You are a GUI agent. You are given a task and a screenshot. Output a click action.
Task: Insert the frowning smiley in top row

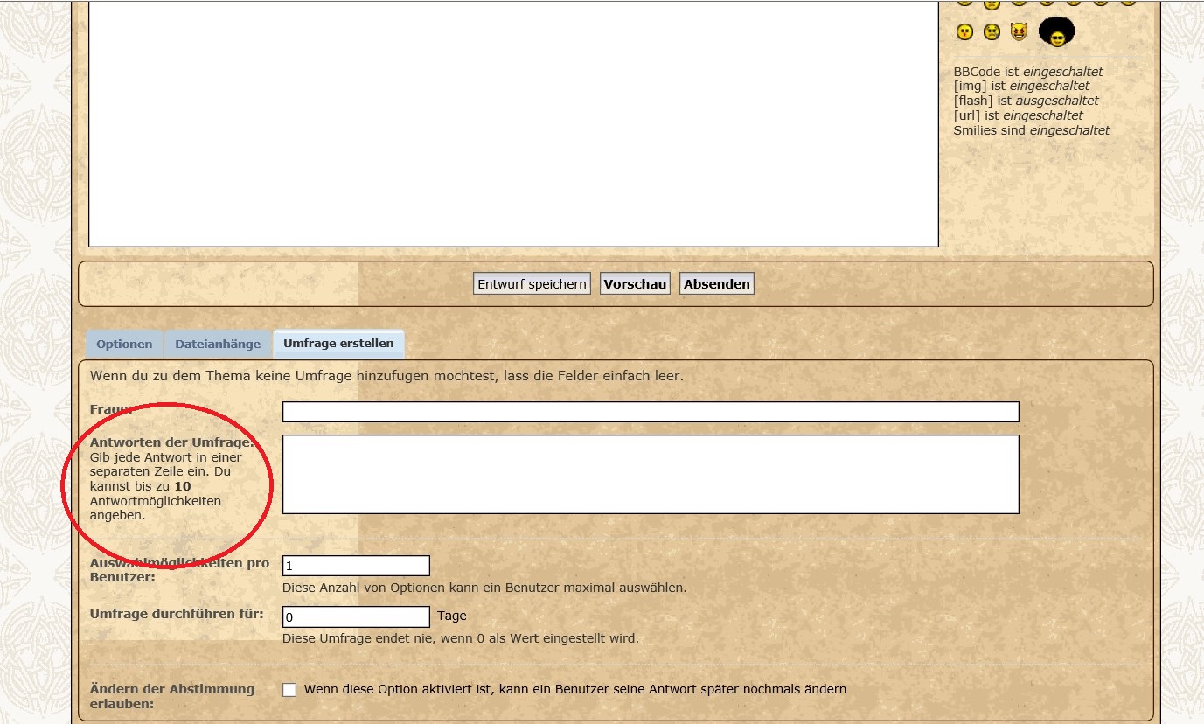point(991,3)
